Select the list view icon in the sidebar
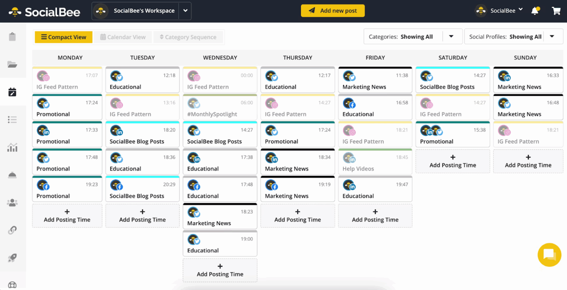The width and height of the screenshot is (567, 290). (x=12, y=120)
